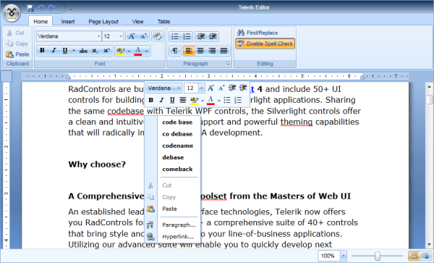Switch to the Insert ribbon tab

coord(68,22)
